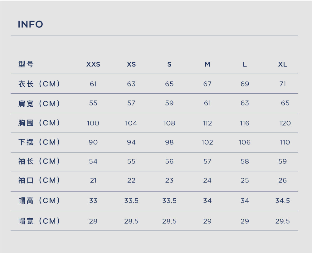Click the 衣长 (CM) row label
The height and width of the screenshot is (253, 312).
pyautogui.click(x=39, y=84)
